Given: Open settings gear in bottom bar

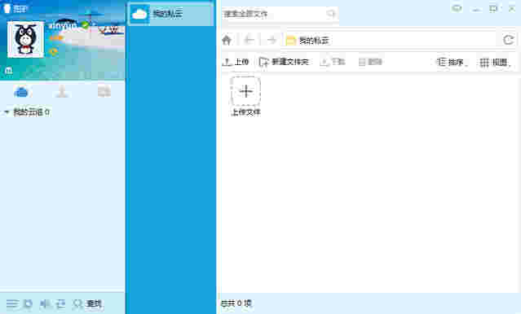Looking at the screenshot, I should click(28, 303).
